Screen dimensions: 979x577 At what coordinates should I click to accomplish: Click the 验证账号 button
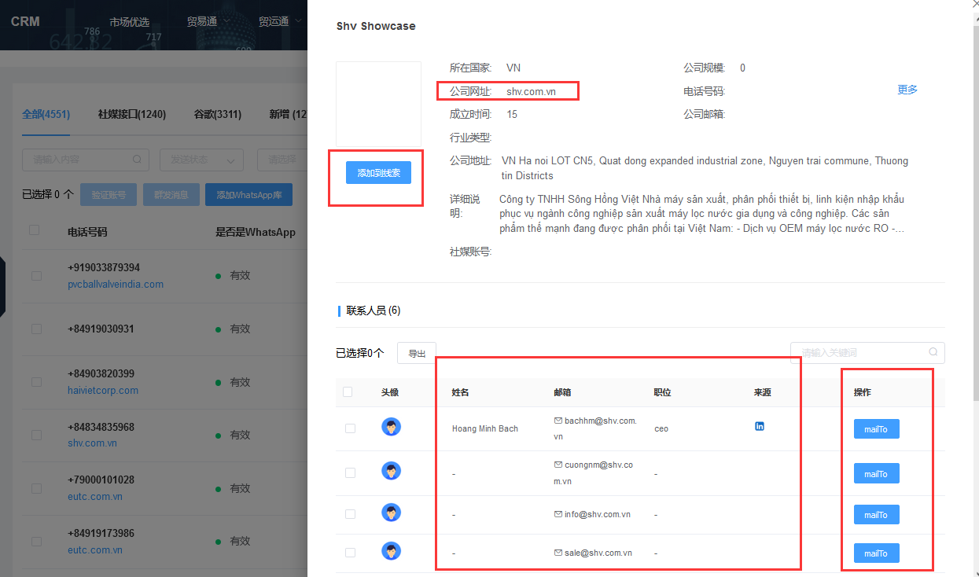(109, 195)
